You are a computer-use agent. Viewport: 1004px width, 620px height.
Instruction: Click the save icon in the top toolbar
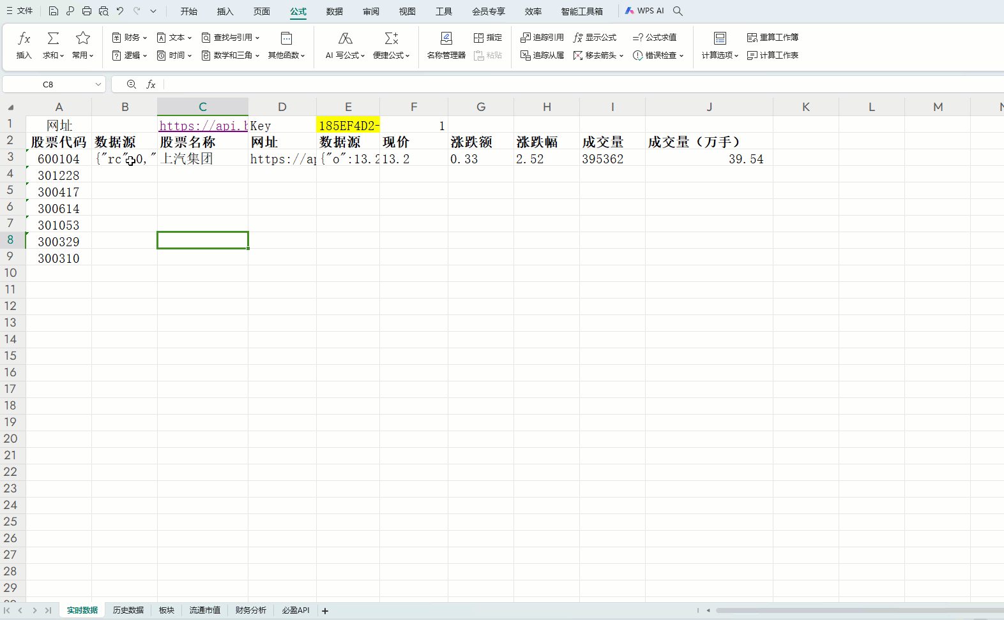tap(54, 11)
